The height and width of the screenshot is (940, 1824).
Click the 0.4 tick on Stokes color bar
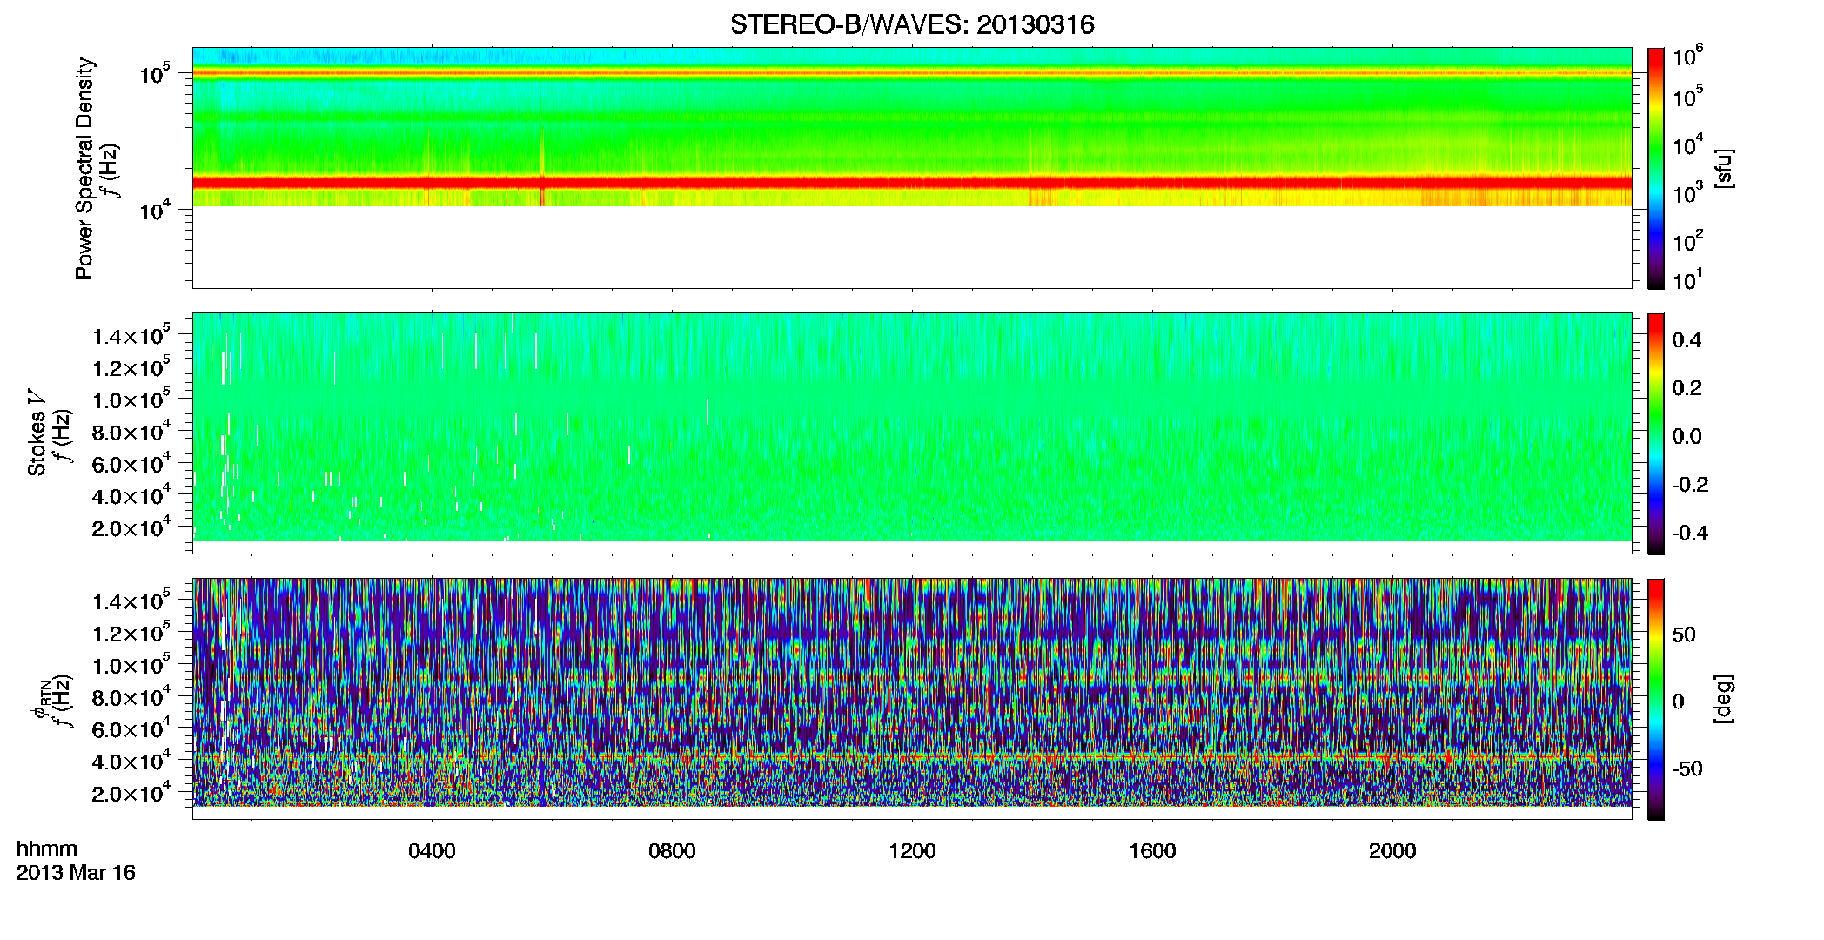[x=1687, y=340]
